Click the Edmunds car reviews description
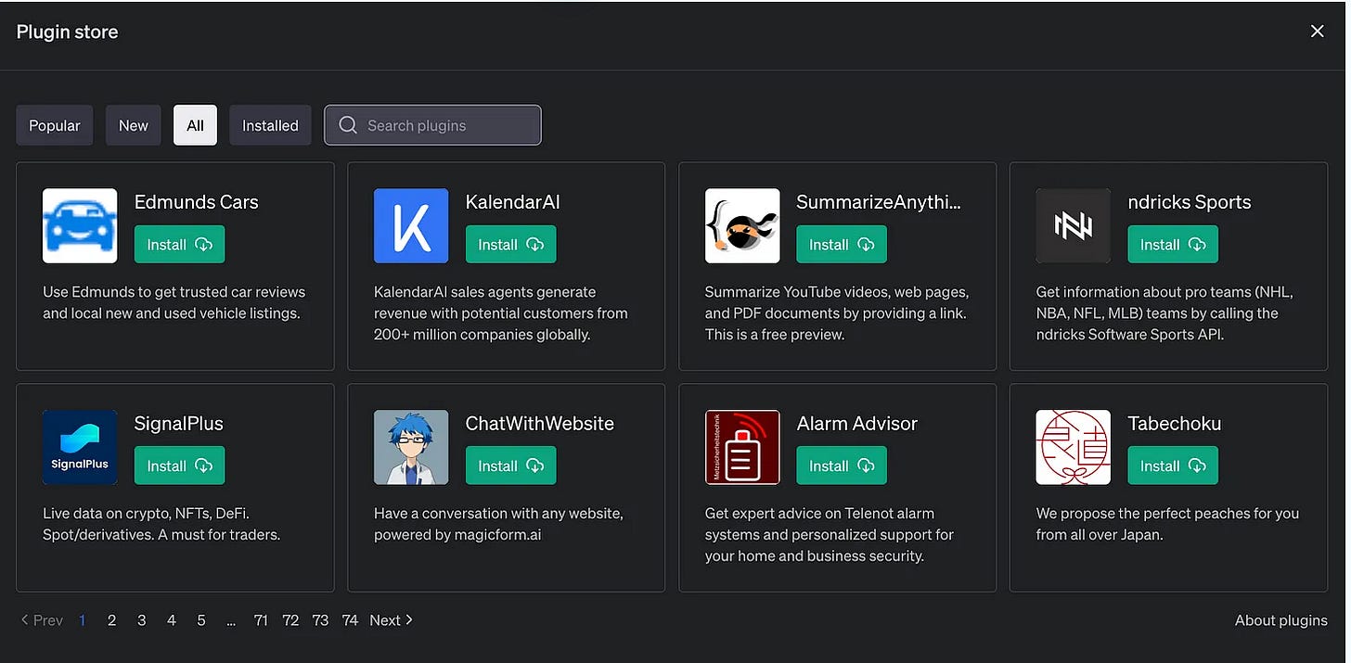 (174, 302)
